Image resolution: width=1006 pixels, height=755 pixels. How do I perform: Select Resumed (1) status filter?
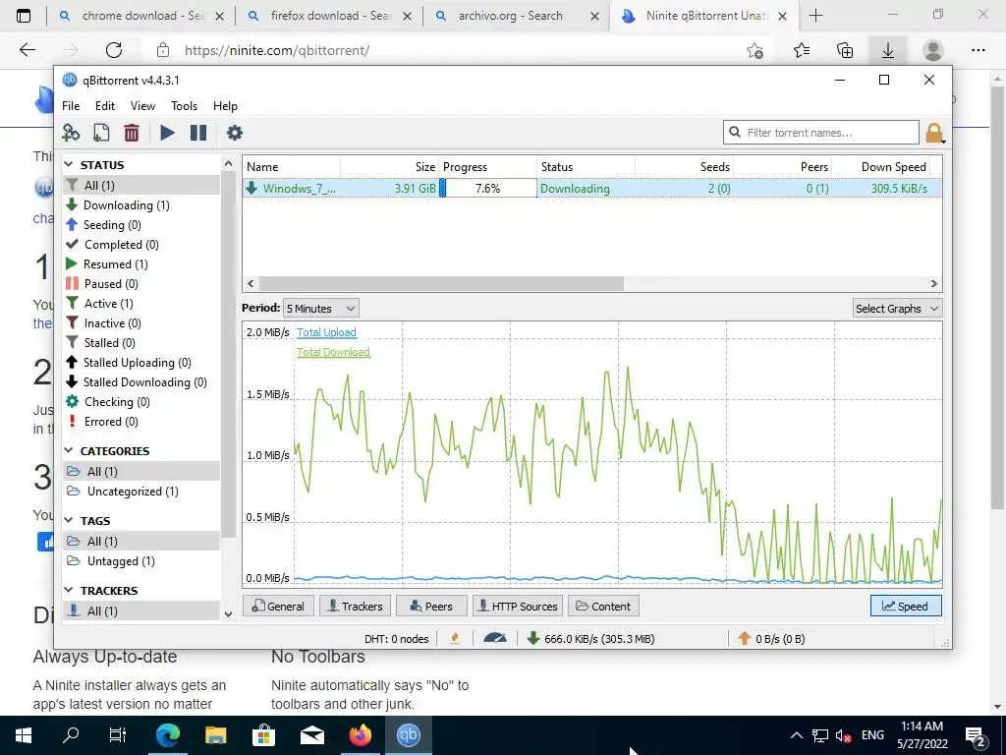pyautogui.click(x=115, y=264)
